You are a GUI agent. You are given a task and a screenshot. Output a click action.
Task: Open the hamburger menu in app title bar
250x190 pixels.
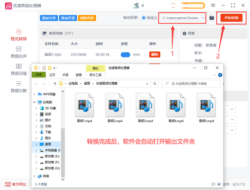pyautogui.click(x=213, y=5)
